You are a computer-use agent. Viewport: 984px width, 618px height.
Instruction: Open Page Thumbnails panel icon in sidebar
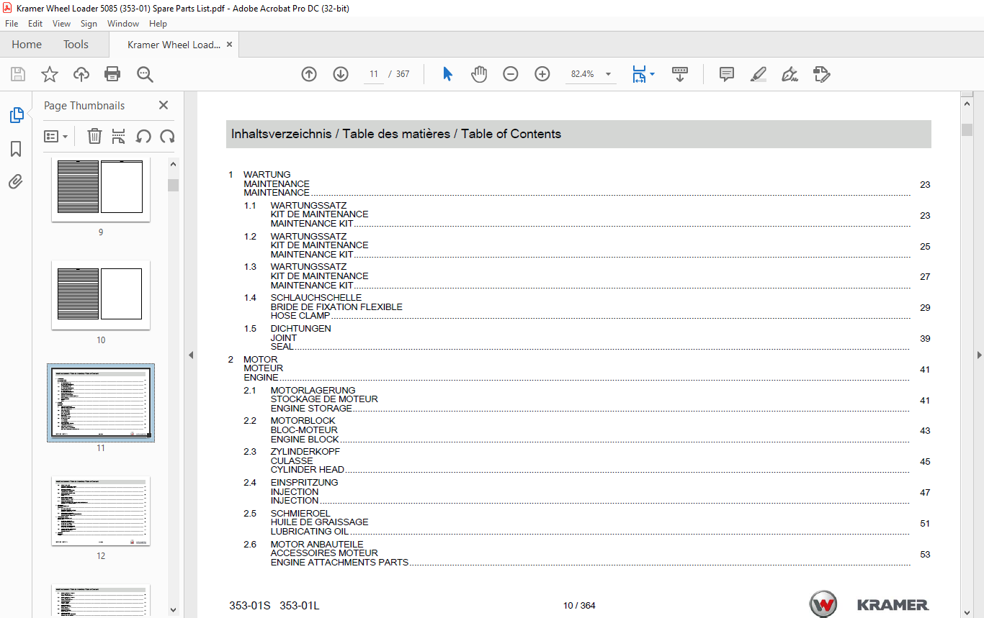(16, 115)
